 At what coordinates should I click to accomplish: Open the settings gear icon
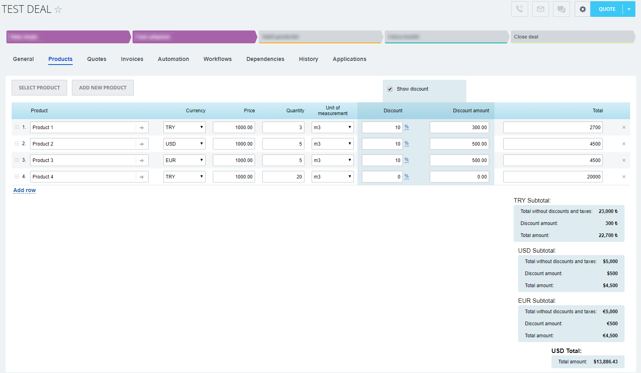pos(582,9)
